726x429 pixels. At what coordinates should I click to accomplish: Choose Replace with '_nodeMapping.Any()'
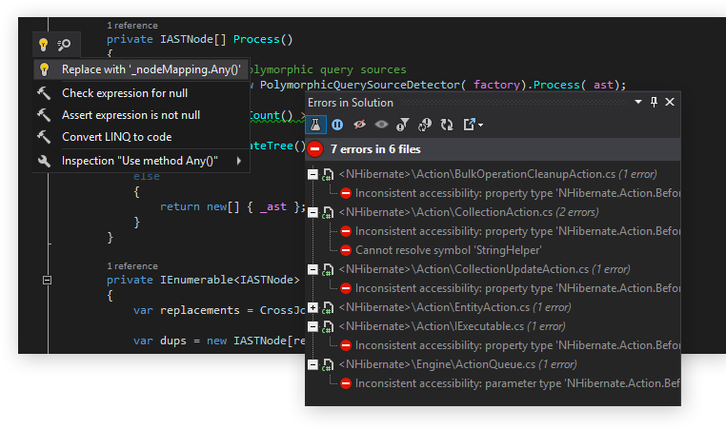pyautogui.click(x=151, y=69)
